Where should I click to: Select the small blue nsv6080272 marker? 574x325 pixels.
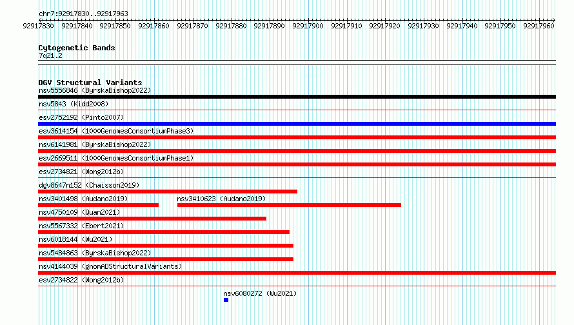click(x=226, y=300)
